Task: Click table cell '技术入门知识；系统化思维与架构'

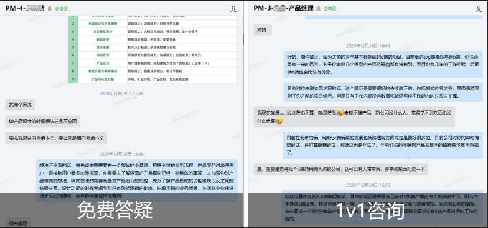Action: coord(182,48)
